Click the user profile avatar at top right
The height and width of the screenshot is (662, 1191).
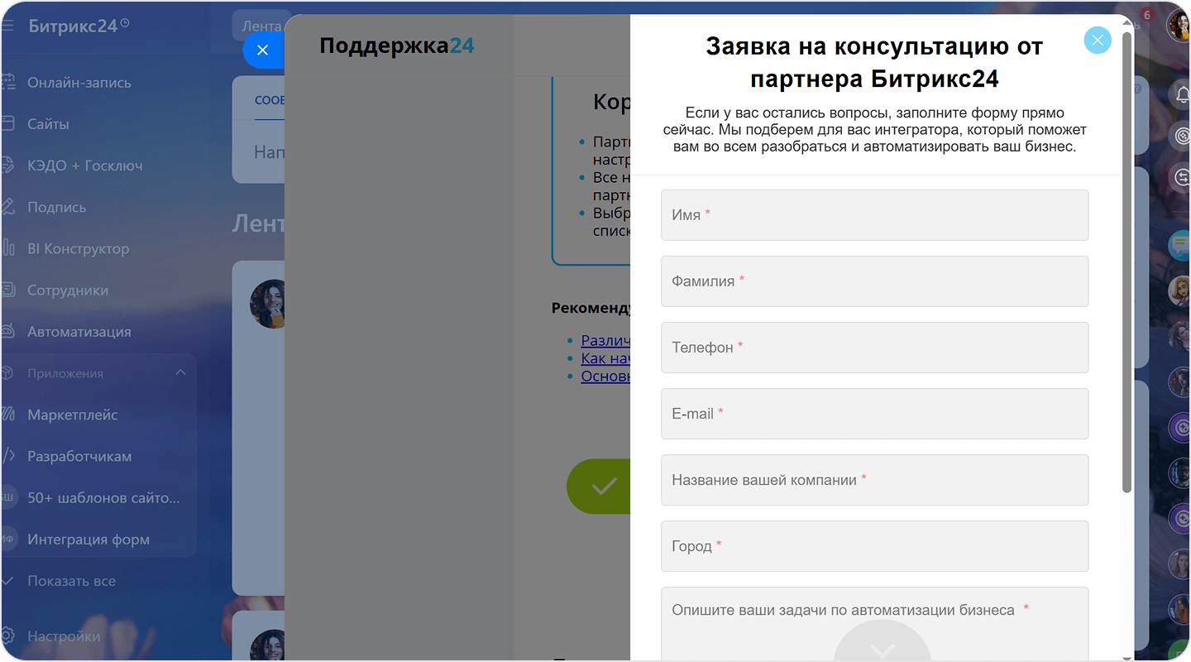[1179, 26]
